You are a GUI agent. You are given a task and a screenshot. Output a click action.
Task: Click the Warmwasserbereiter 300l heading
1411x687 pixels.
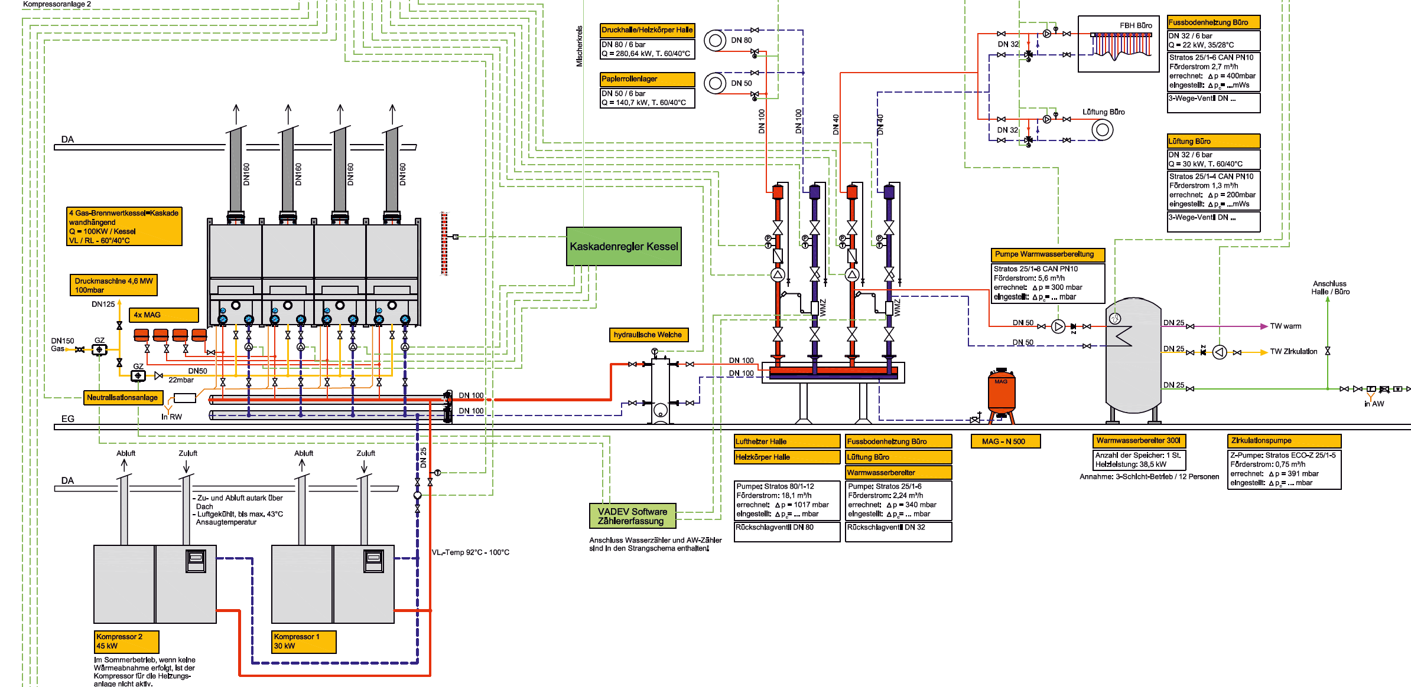point(1139,441)
